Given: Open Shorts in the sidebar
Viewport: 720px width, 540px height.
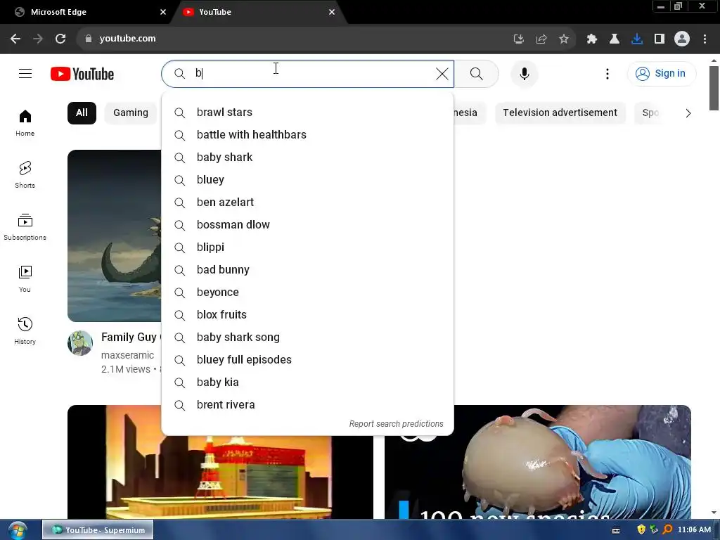Looking at the screenshot, I should (25, 175).
